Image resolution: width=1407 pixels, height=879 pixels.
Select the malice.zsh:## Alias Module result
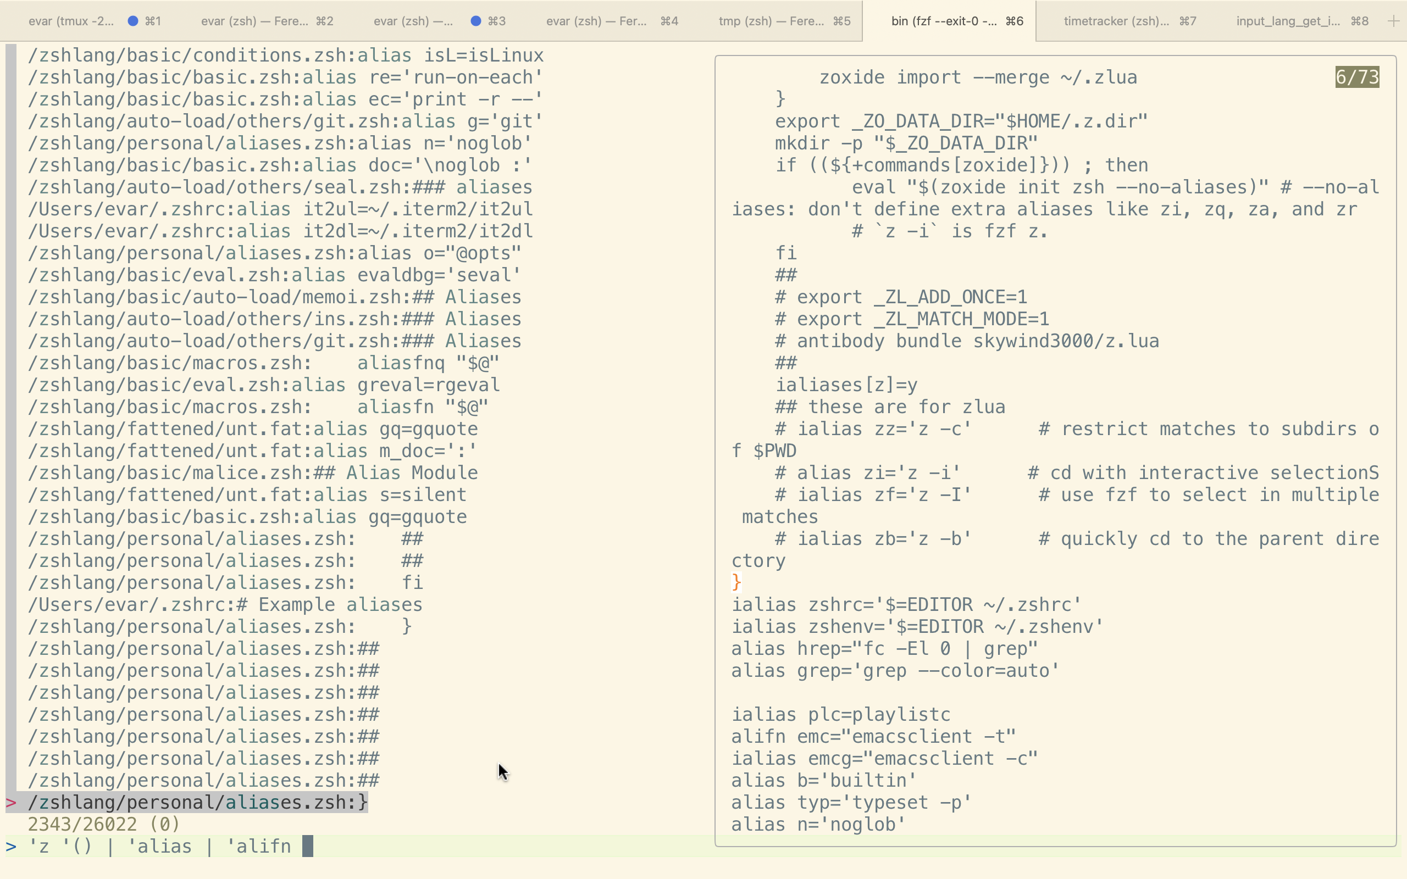coord(253,472)
